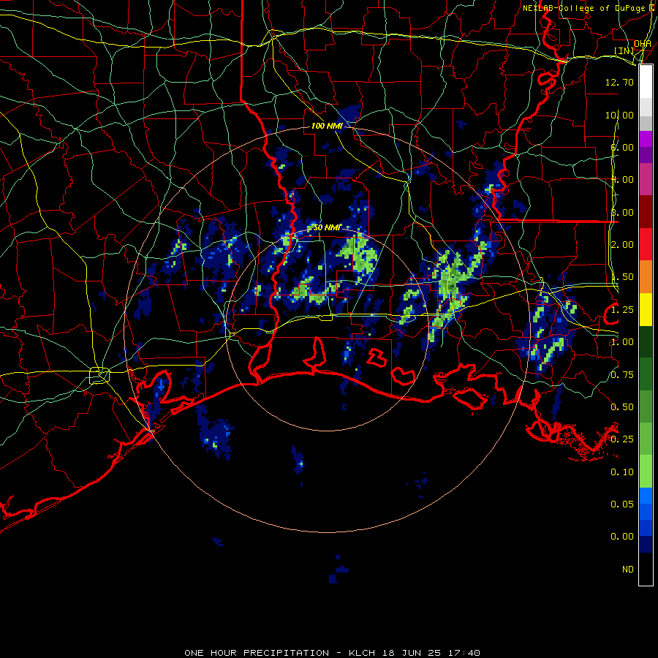Select the orange 1.50 inch swatch
The width and height of the screenshot is (658, 658).
tap(646, 276)
